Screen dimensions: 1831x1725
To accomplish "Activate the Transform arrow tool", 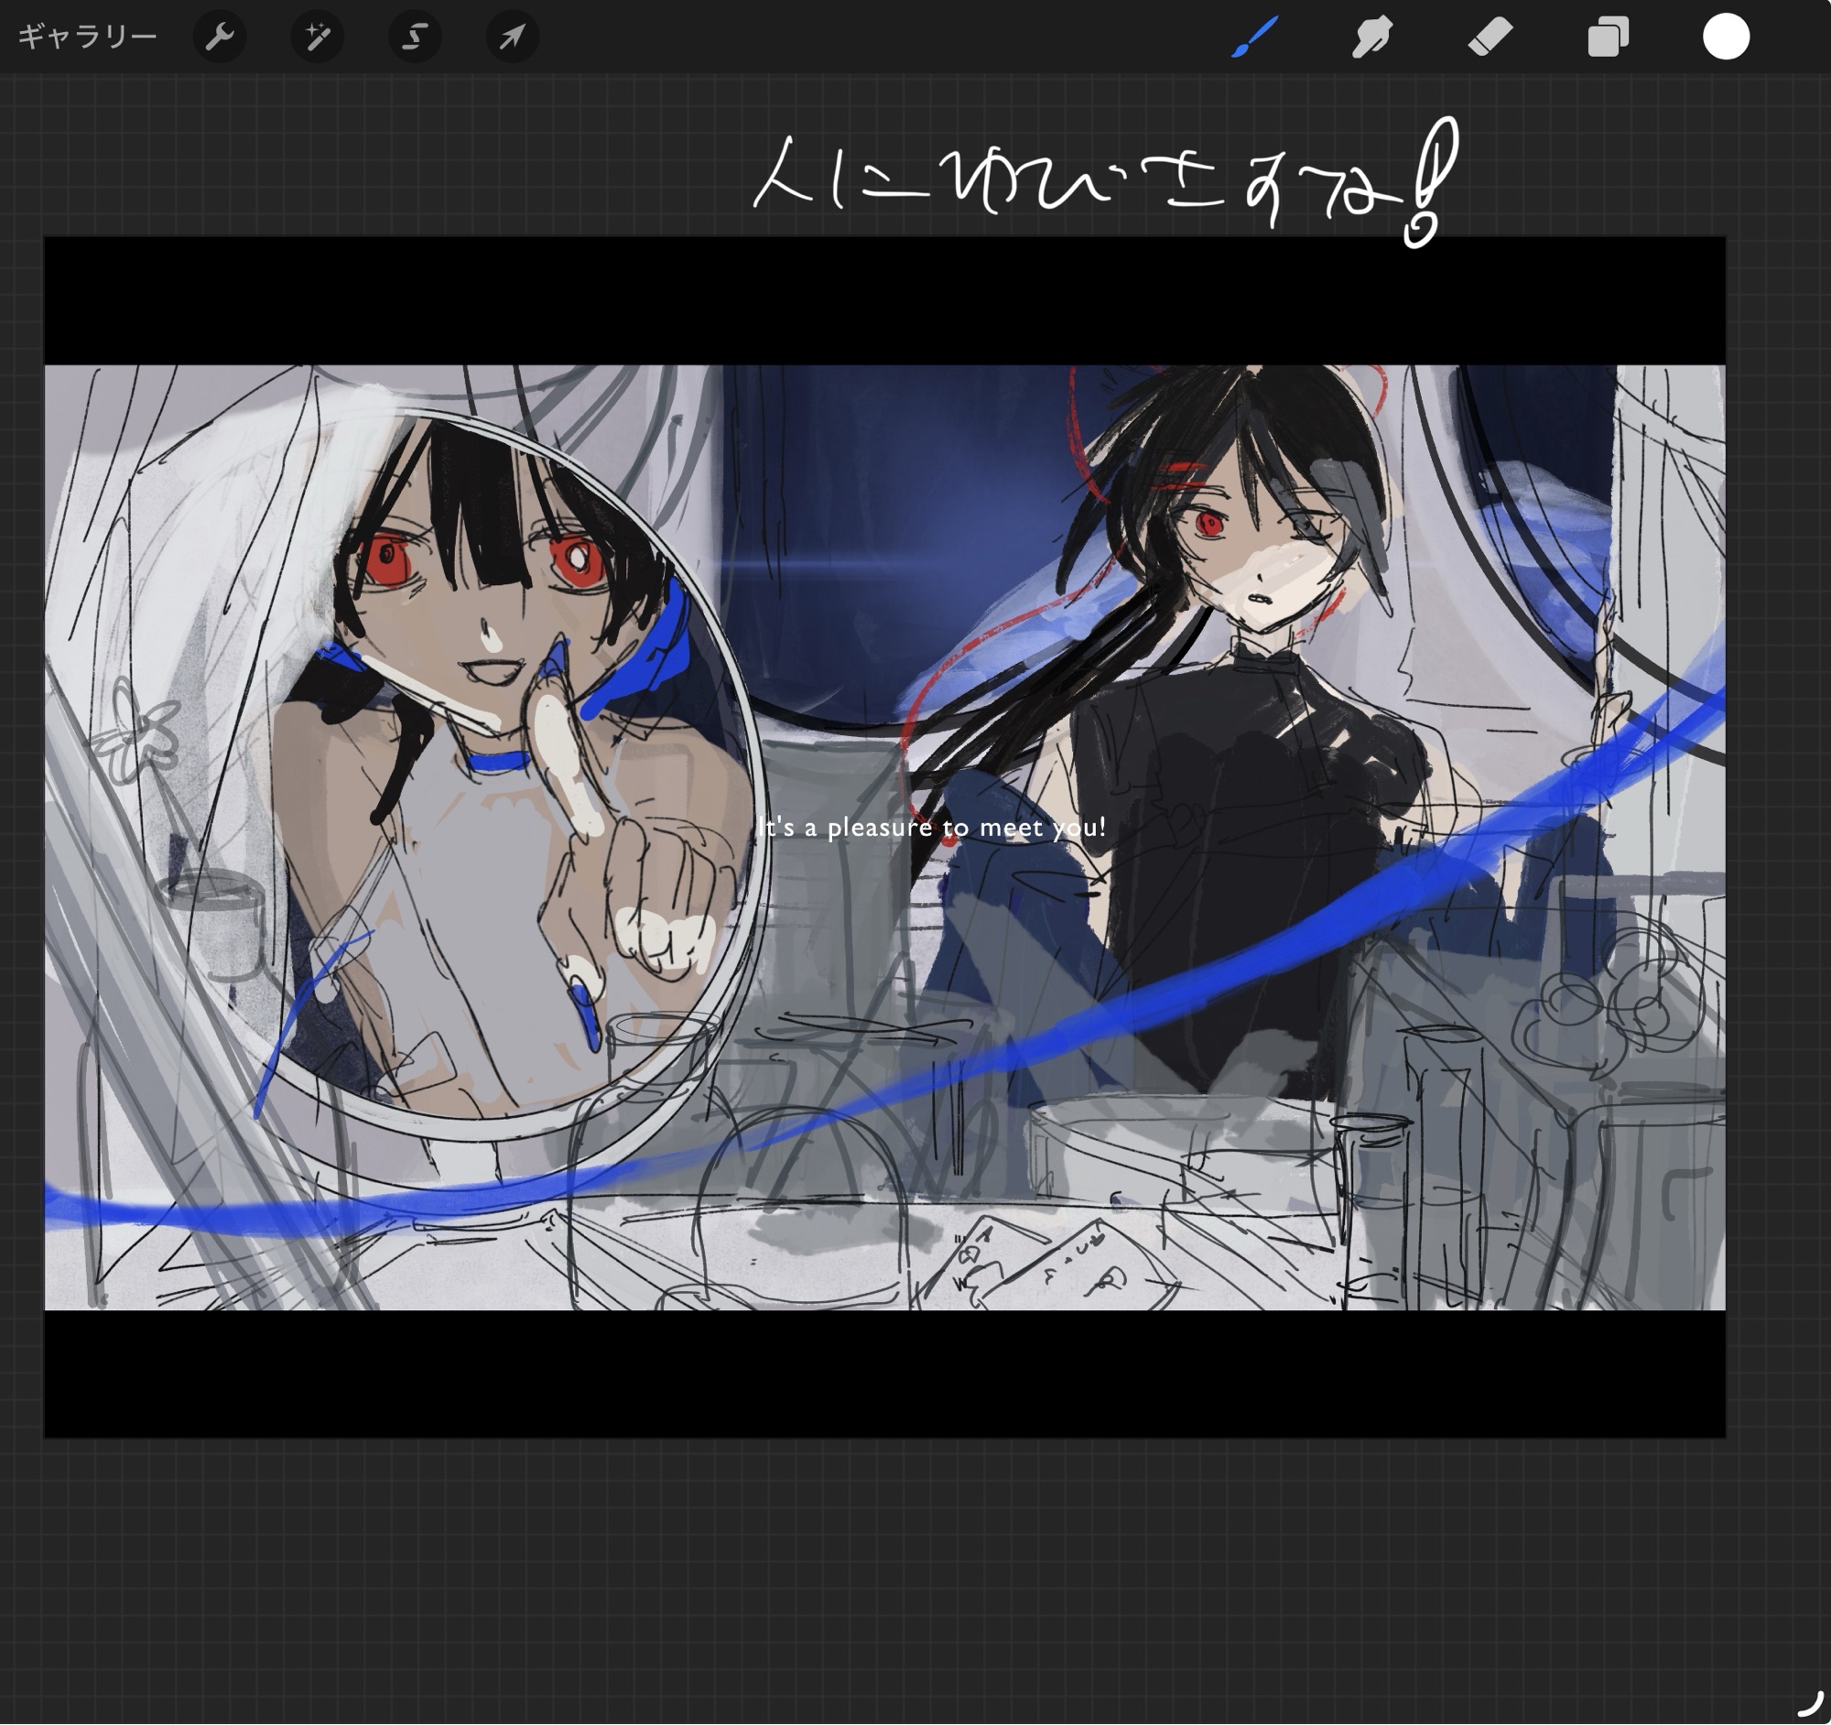I will (x=512, y=37).
